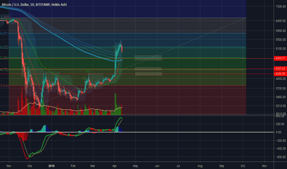Viewport: 287px width, 169px height.
Task: Select the Oct date label
Action: pyautogui.click(x=243, y=166)
